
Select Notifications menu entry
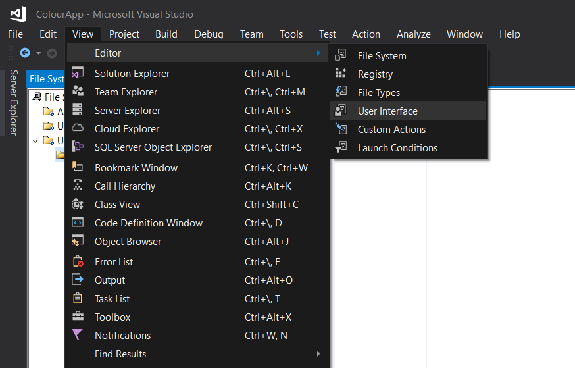pos(197,335)
